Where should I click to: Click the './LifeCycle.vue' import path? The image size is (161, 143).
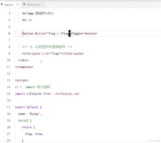pos(66,94)
